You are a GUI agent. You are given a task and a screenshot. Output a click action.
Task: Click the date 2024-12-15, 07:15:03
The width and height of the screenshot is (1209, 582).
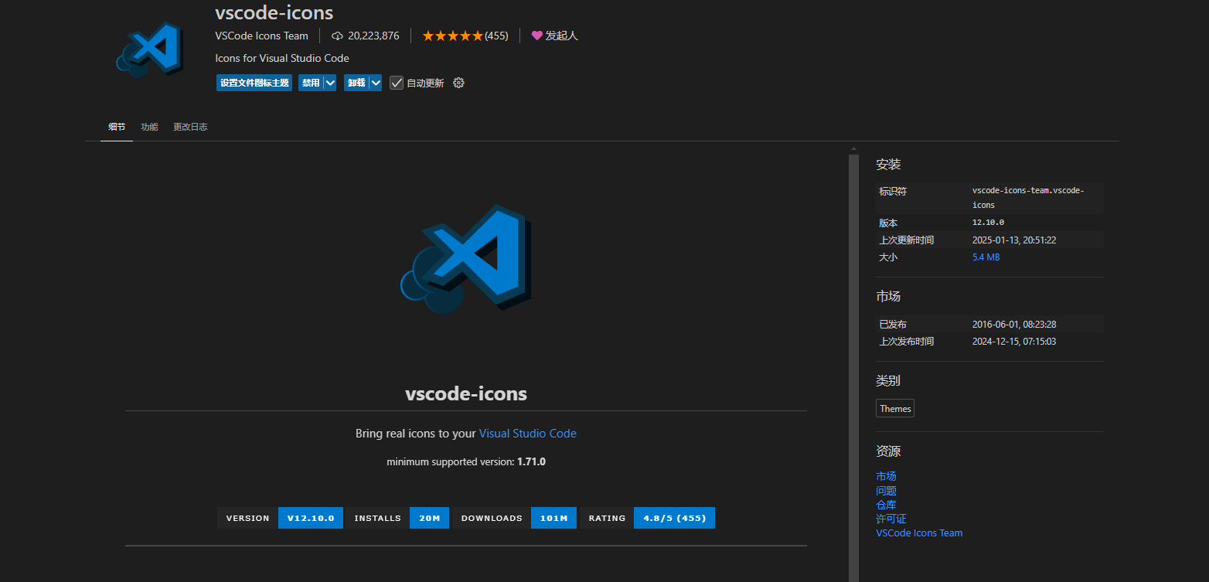(1014, 342)
